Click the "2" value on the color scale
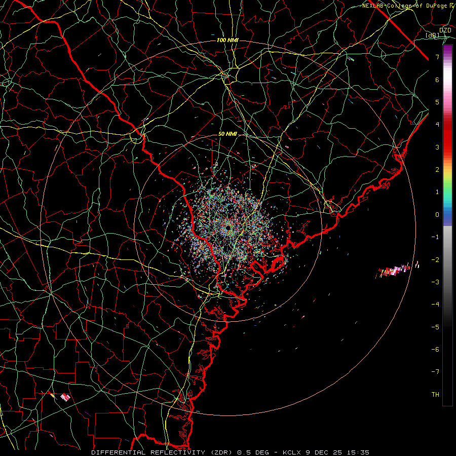Viewport: 456px width, 456px height. (437, 170)
